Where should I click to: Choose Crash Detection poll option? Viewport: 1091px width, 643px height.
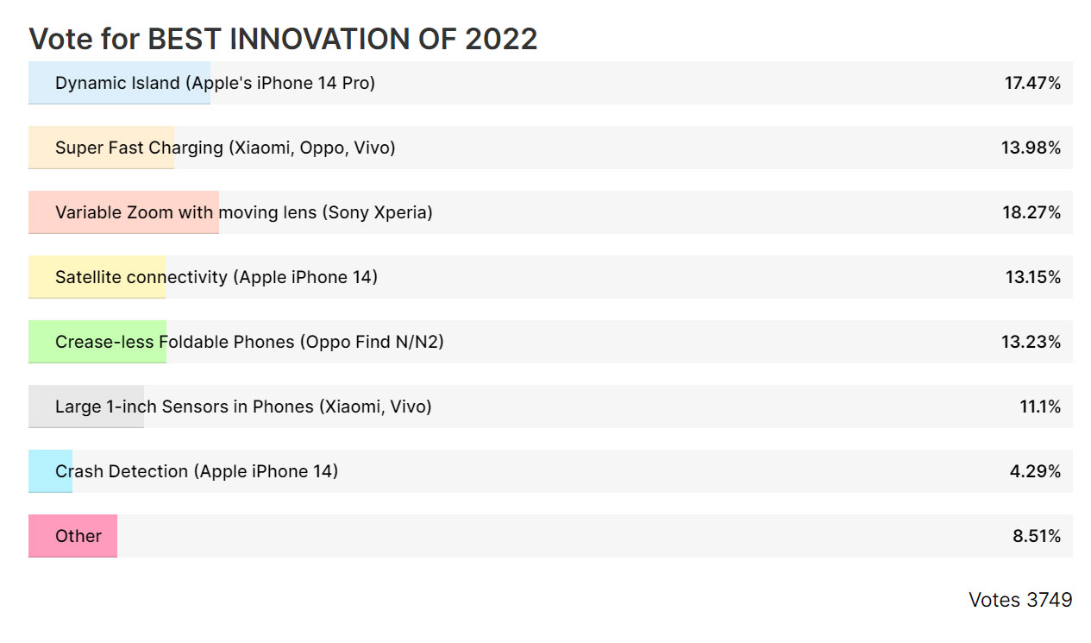550,471
